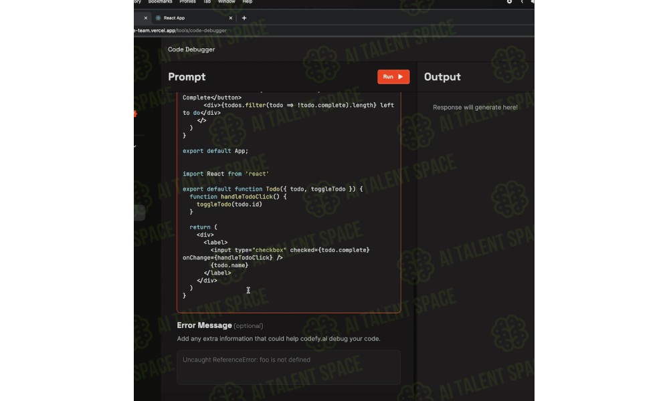Viewport: 669px width, 401px height.
Task: Click the control icon in macOS menu bar
Action: (509, 2)
